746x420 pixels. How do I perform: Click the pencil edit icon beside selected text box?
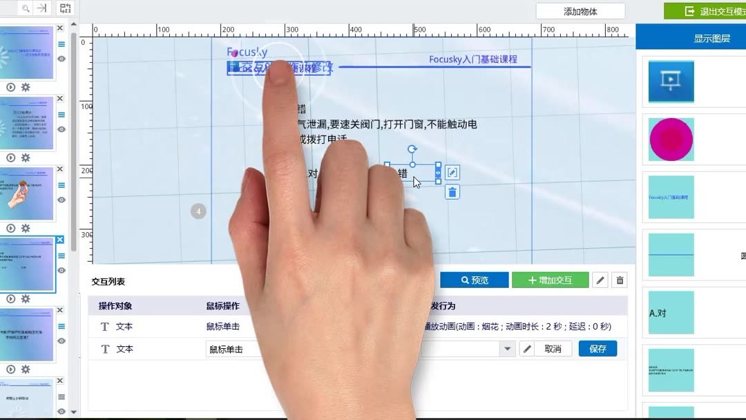point(452,171)
